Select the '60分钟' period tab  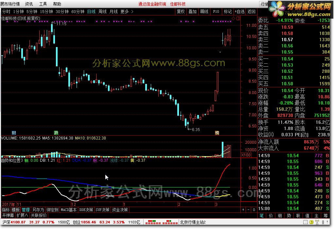pyautogui.click(x=78, y=11)
